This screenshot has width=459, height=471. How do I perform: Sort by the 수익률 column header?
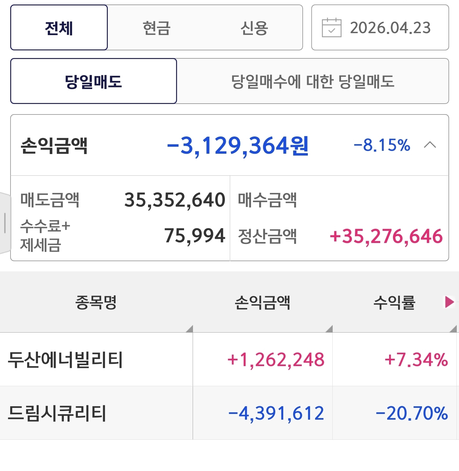(x=394, y=302)
